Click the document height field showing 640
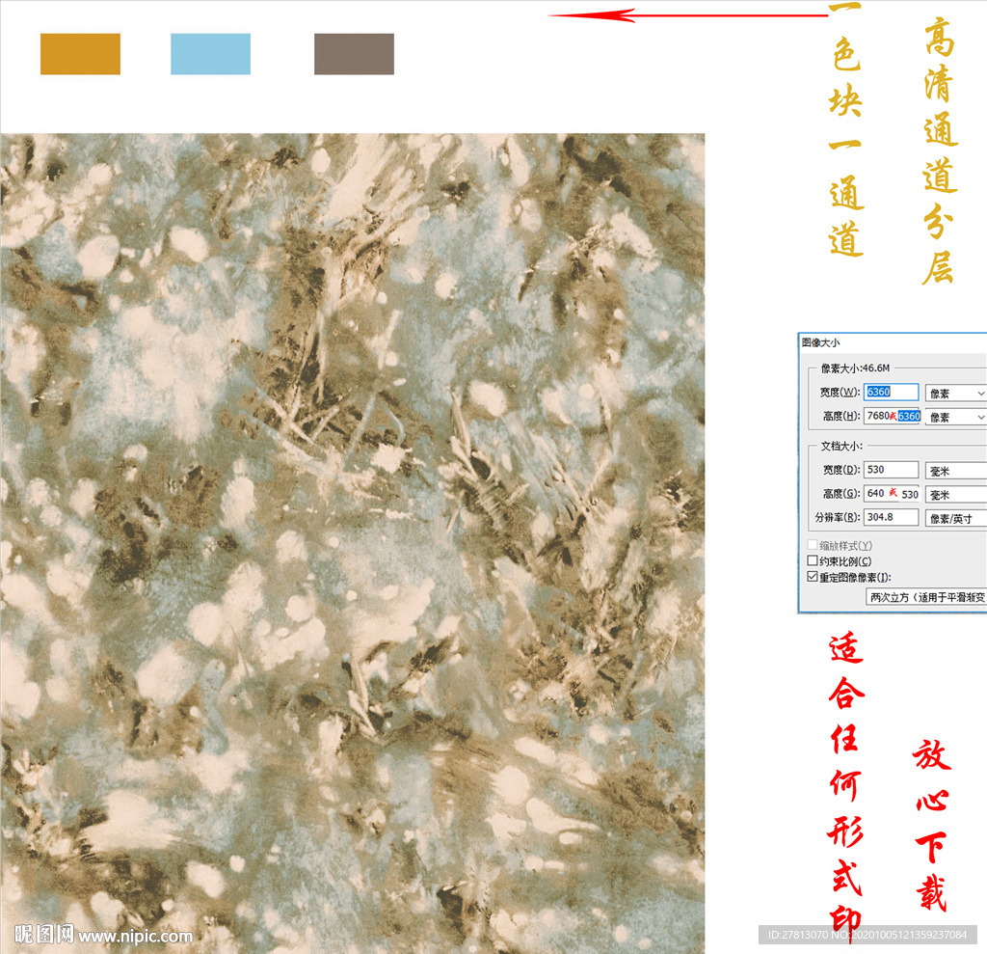 pyautogui.click(x=892, y=493)
